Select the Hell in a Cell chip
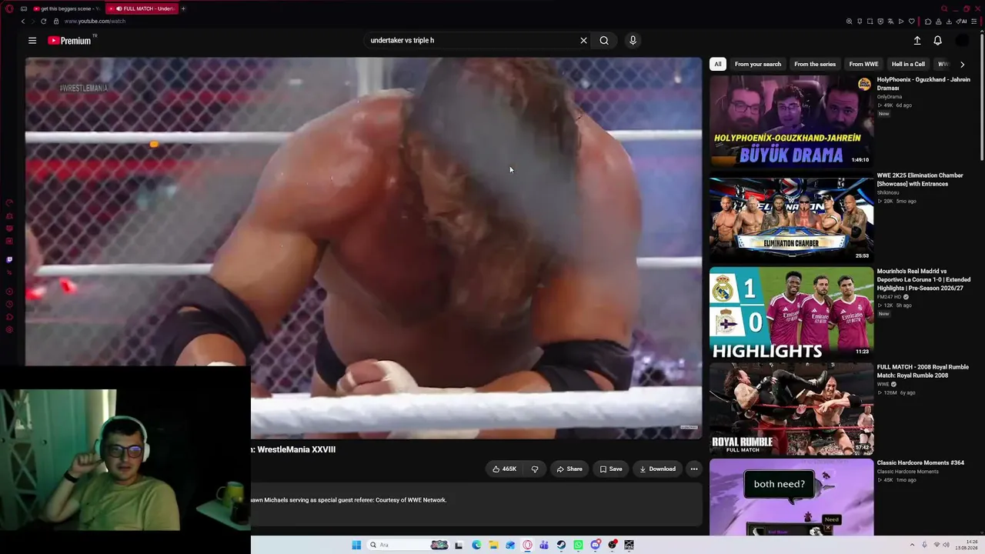 click(x=908, y=65)
